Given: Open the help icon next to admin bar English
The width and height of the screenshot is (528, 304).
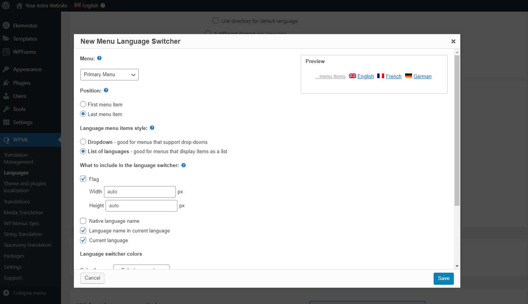Looking at the screenshot, I should click(102, 6).
